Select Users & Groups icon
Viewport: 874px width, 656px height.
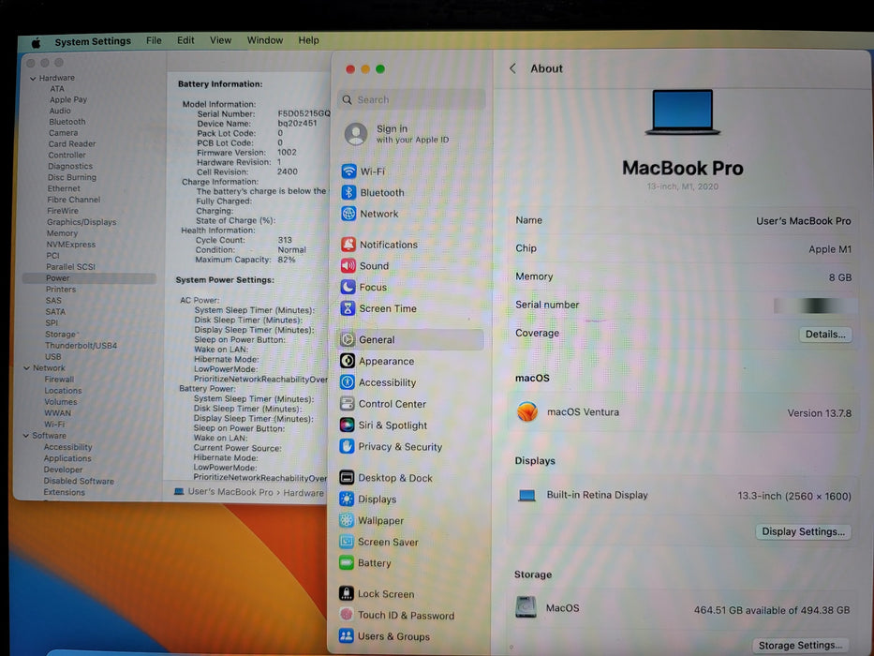click(347, 635)
